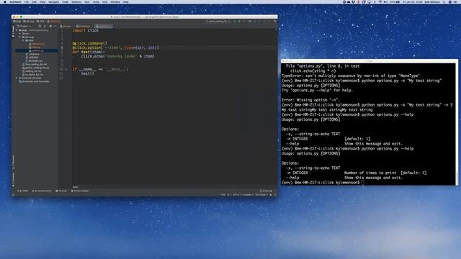Screen dimensions: 461x259
Task: Open the Refactor menu
Action: coord(76,2)
